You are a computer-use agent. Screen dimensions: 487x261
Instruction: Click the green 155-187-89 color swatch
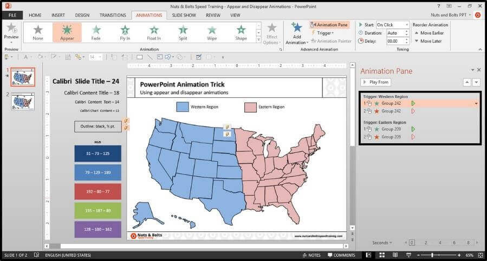pos(98,210)
